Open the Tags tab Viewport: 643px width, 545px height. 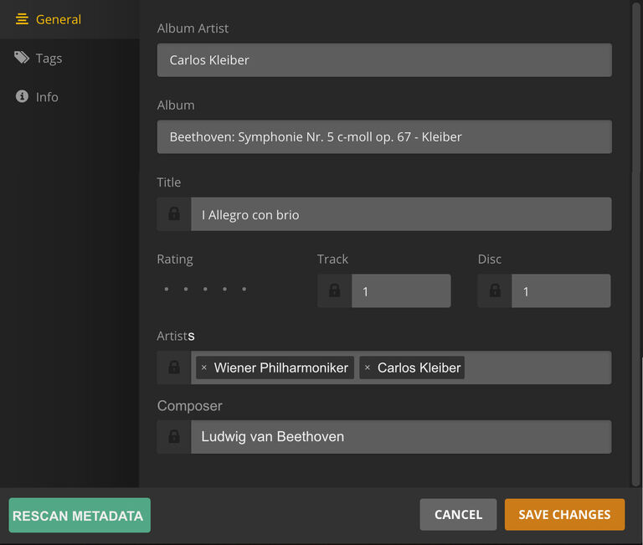69,59
